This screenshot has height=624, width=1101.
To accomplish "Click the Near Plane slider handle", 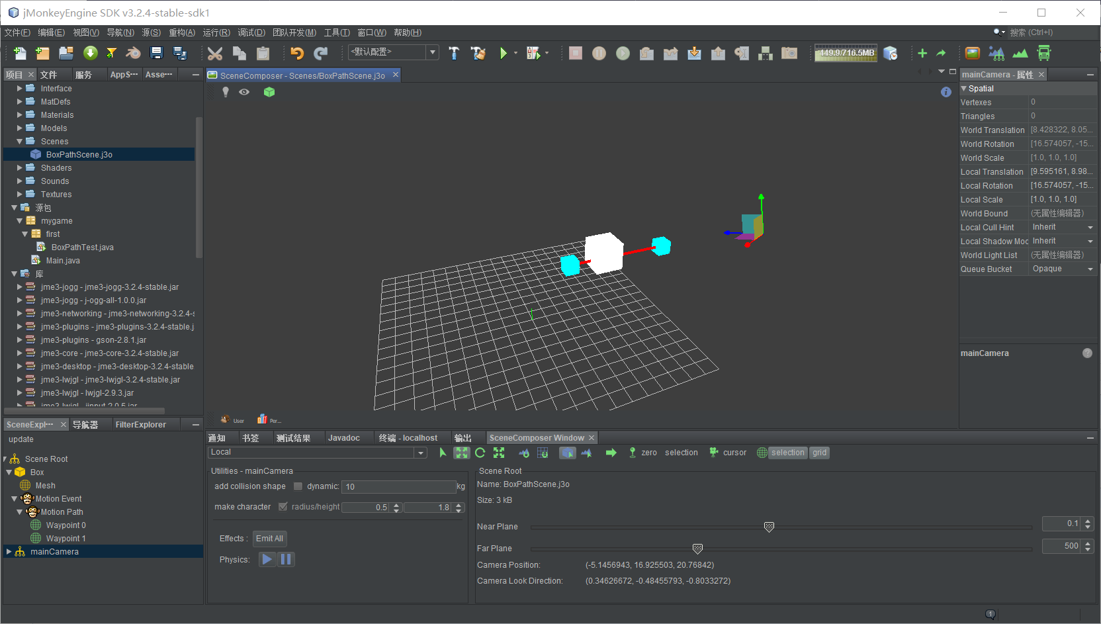I will pyautogui.click(x=769, y=527).
